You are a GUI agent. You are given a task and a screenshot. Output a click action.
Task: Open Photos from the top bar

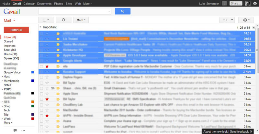click(x=59, y=4)
